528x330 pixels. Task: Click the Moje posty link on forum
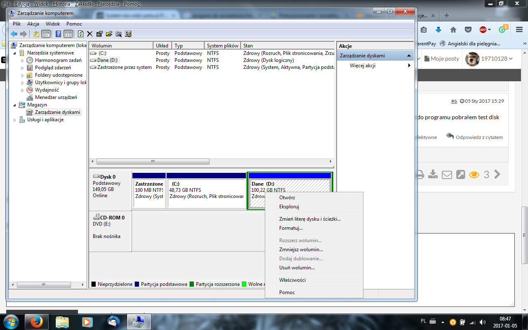coord(441,59)
